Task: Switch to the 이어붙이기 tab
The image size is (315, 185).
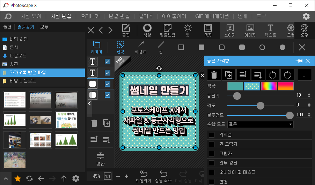Action: pyautogui.click(x=174, y=16)
